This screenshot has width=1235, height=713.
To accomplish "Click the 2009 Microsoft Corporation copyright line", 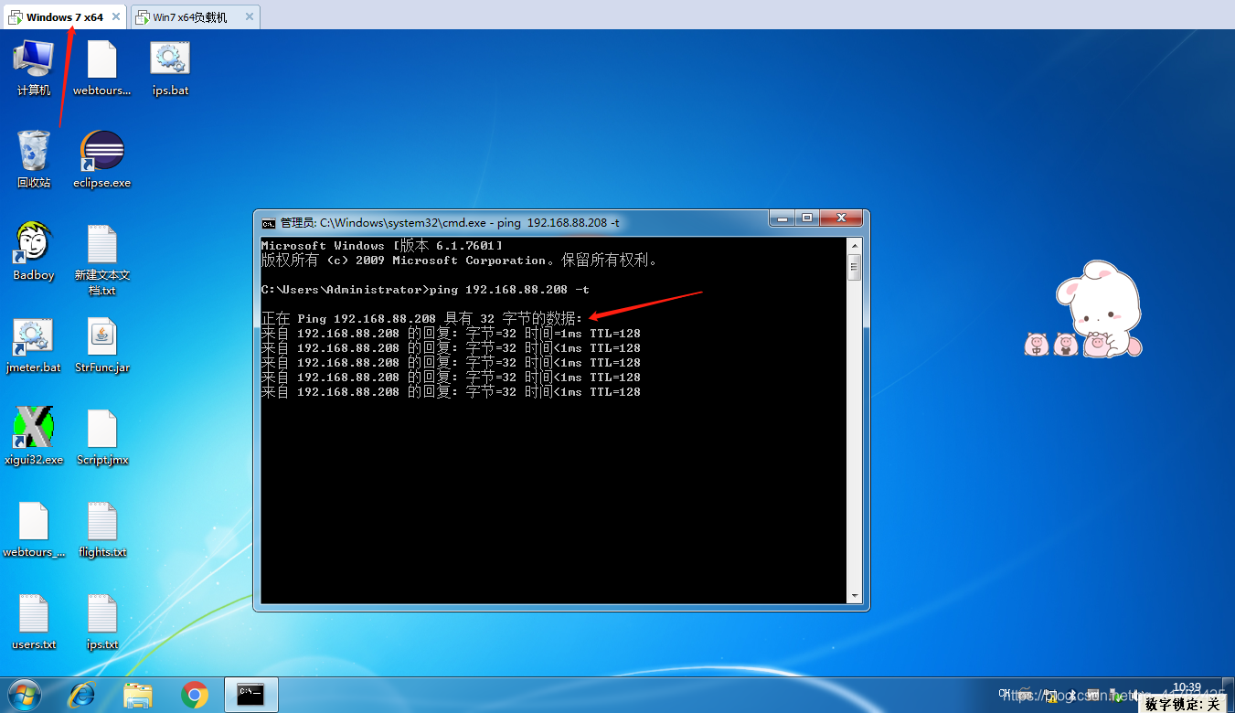I will 459,261.
